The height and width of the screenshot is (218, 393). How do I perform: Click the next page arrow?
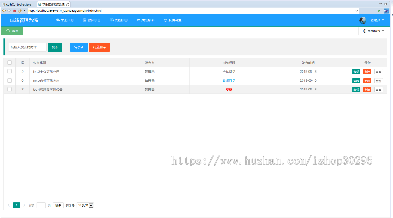click(x=24, y=205)
